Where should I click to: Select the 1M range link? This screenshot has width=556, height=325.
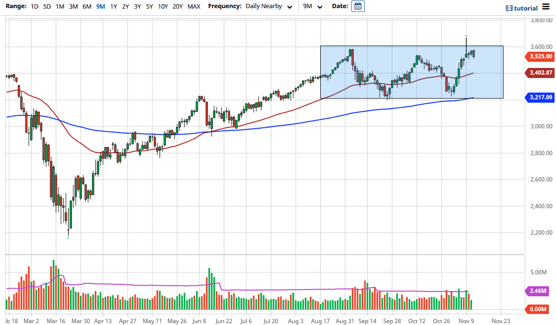tap(59, 7)
